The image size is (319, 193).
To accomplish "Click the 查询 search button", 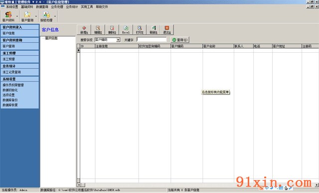I will click(179, 40).
